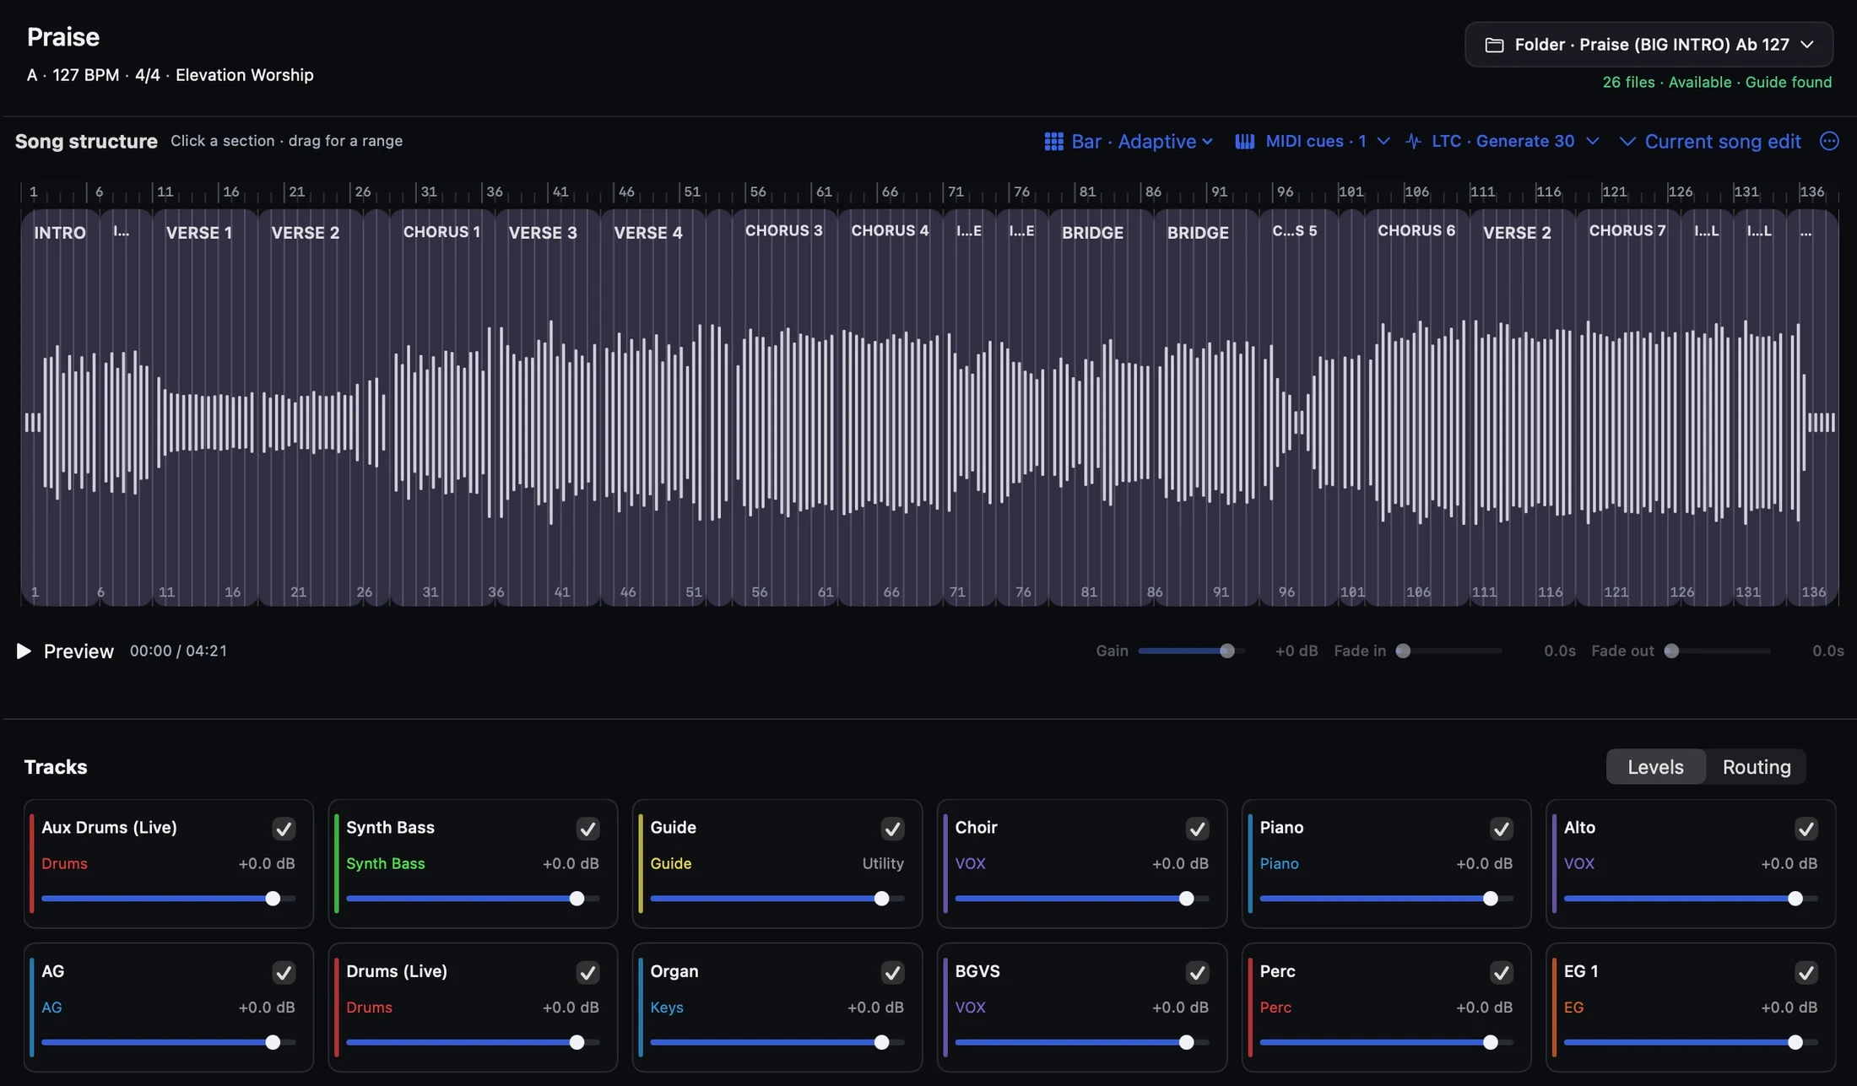This screenshot has width=1857, height=1086.
Task: Disable the Perc track checkbox
Action: (x=1501, y=972)
